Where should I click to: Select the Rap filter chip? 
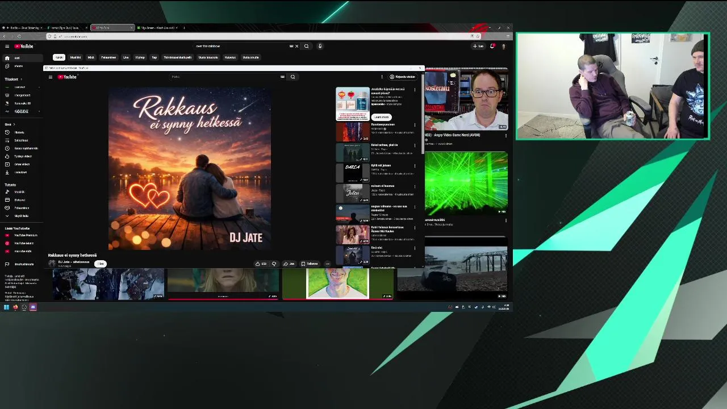point(154,57)
